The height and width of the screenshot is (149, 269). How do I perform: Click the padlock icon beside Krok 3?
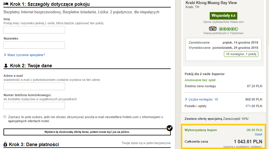click(5, 144)
